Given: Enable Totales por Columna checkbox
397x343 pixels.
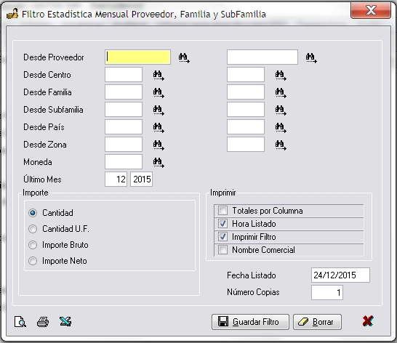Looking at the screenshot, I should pyautogui.click(x=222, y=210).
